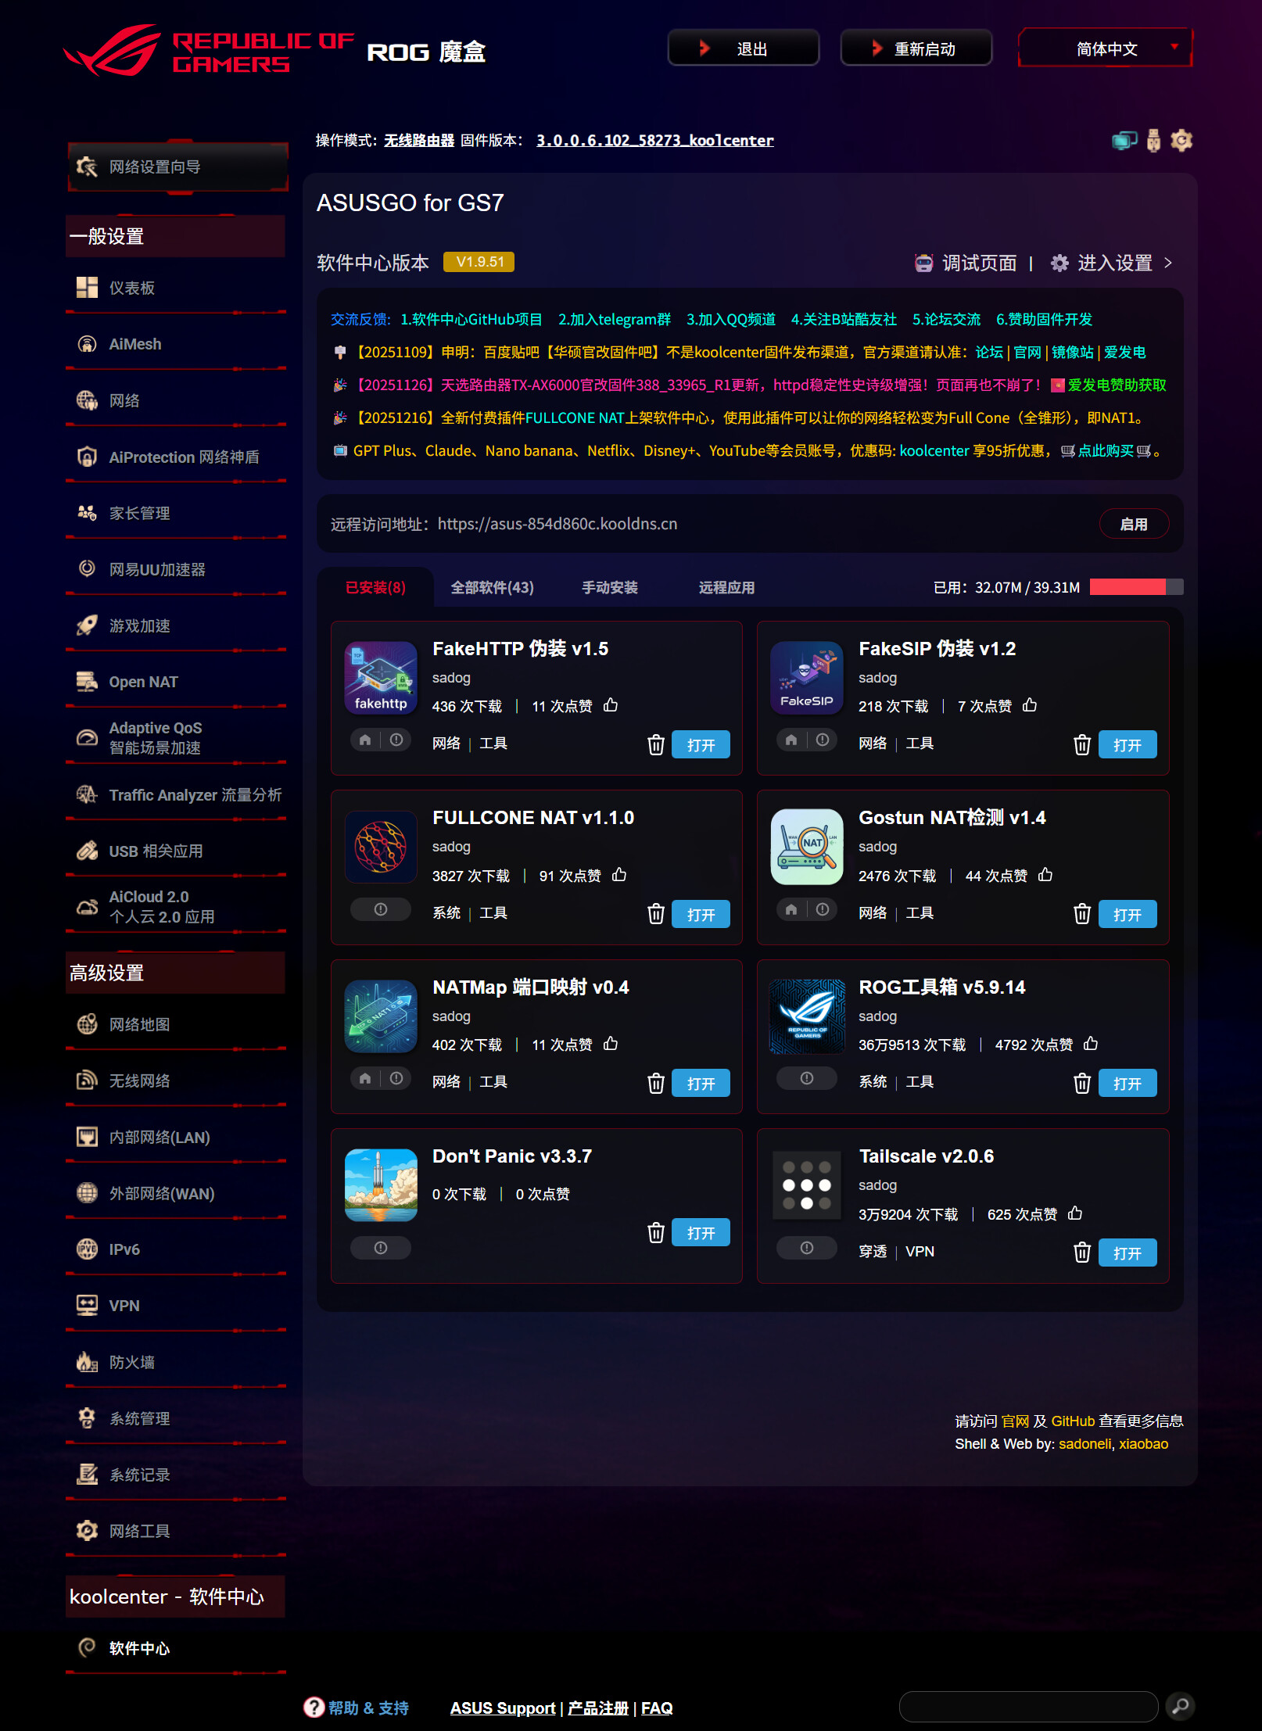Open the FakeHTTP plugin with 打开

click(x=701, y=744)
